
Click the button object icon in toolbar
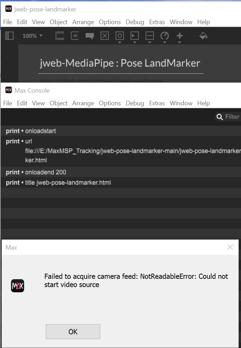click(119, 35)
